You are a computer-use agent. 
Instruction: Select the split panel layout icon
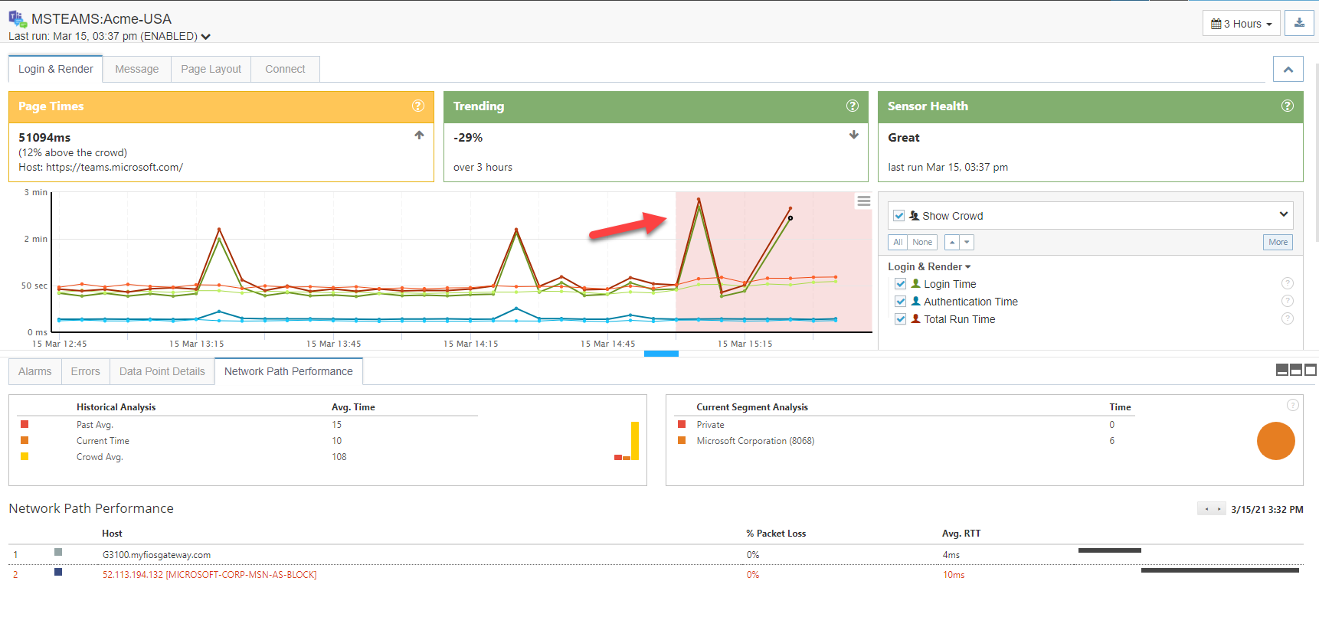1296,370
